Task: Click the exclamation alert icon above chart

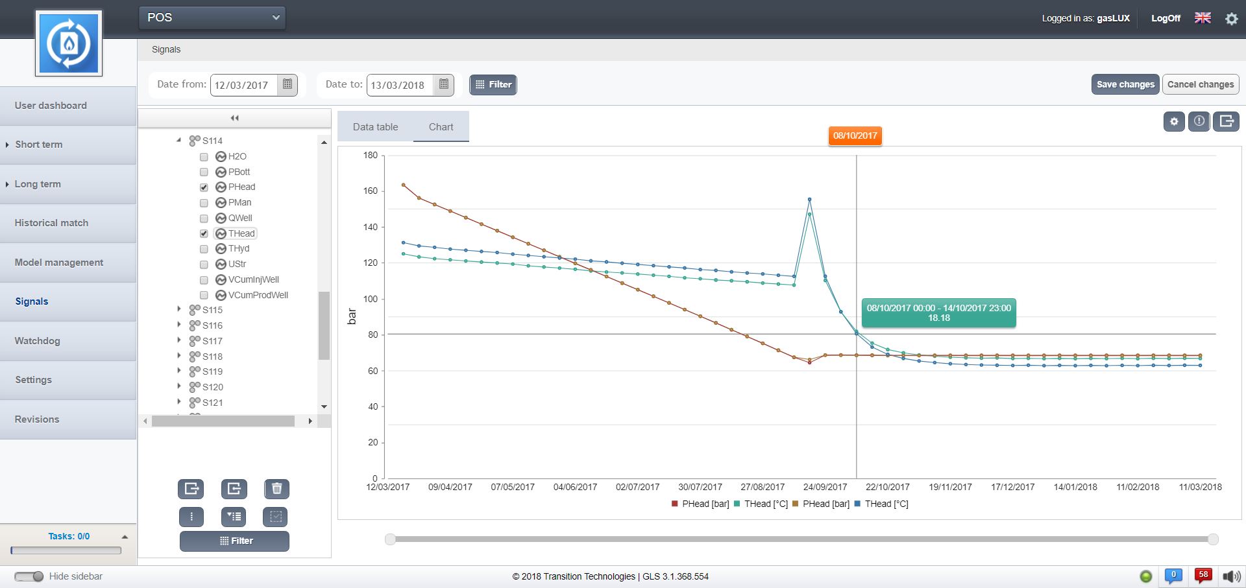Action: coord(1199,121)
